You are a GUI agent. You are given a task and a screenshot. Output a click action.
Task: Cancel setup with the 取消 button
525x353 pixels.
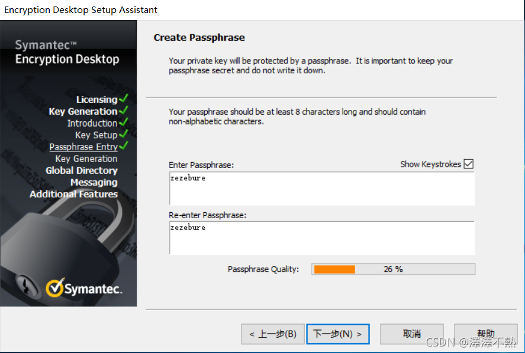[412, 333]
